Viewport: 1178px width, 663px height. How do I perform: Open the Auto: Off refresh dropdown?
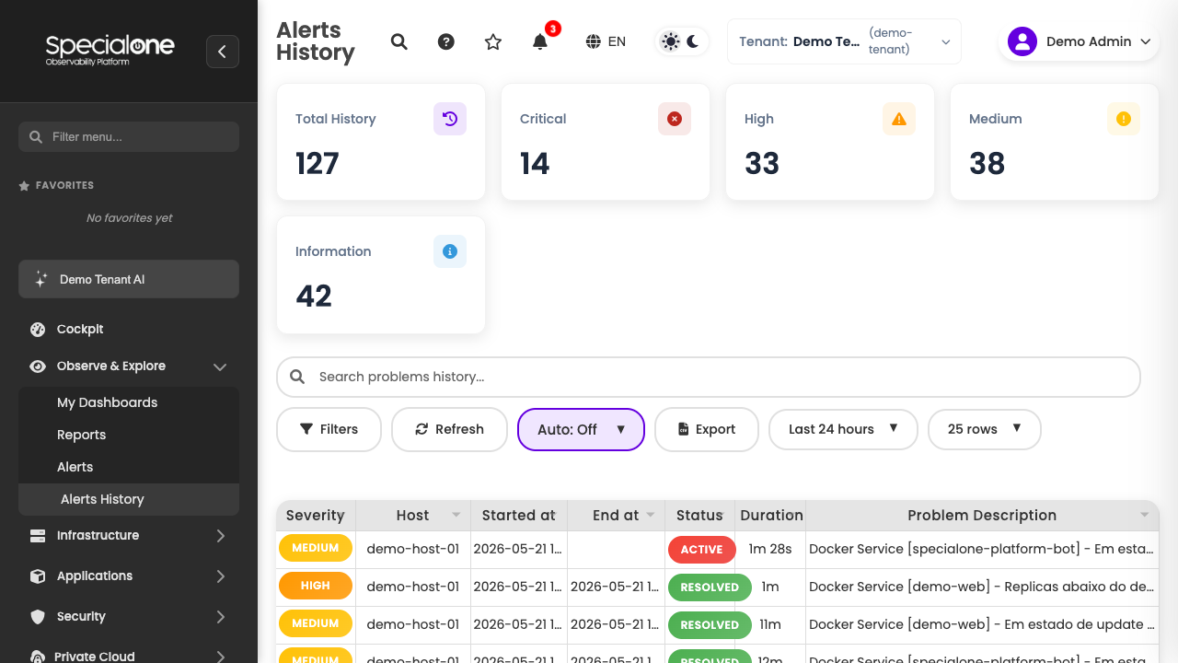click(x=582, y=429)
